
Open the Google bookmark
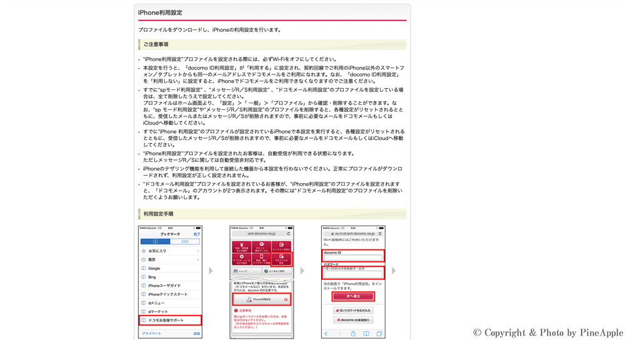[154, 268]
